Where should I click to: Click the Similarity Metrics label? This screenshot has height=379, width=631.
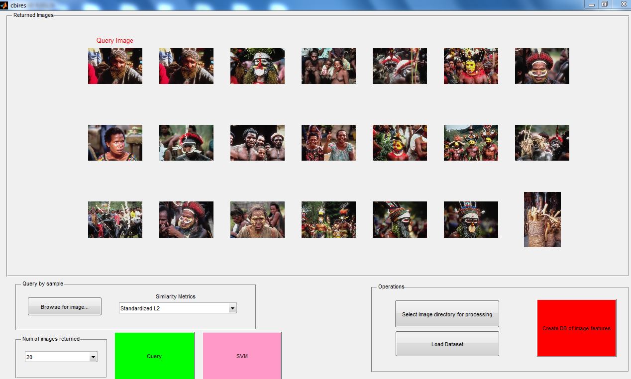click(x=176, y=296)
